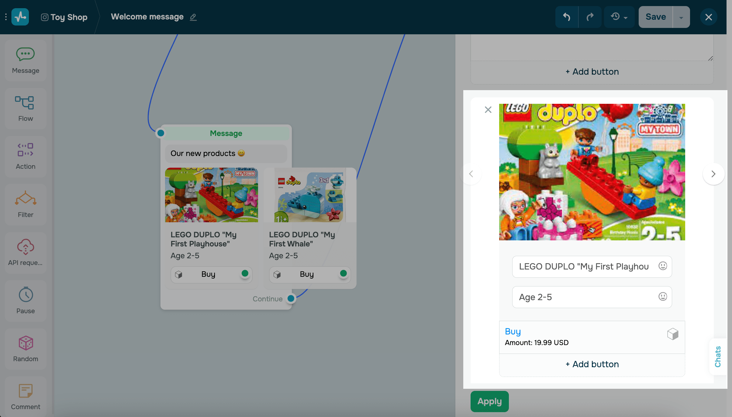Screen dimensions: 732x417
Task: Select the Flow element icon
Action: (x=26, y=109)
